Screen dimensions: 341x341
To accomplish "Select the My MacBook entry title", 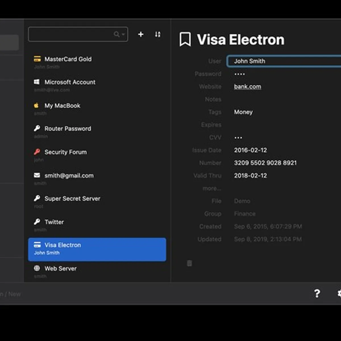I will (x=62, y=106).
